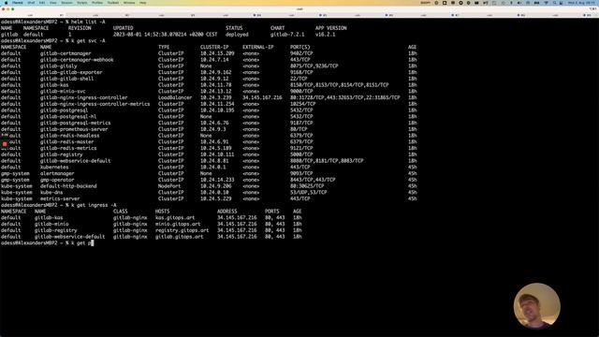Select the gitlab-kas ingress name

point(49,218)
